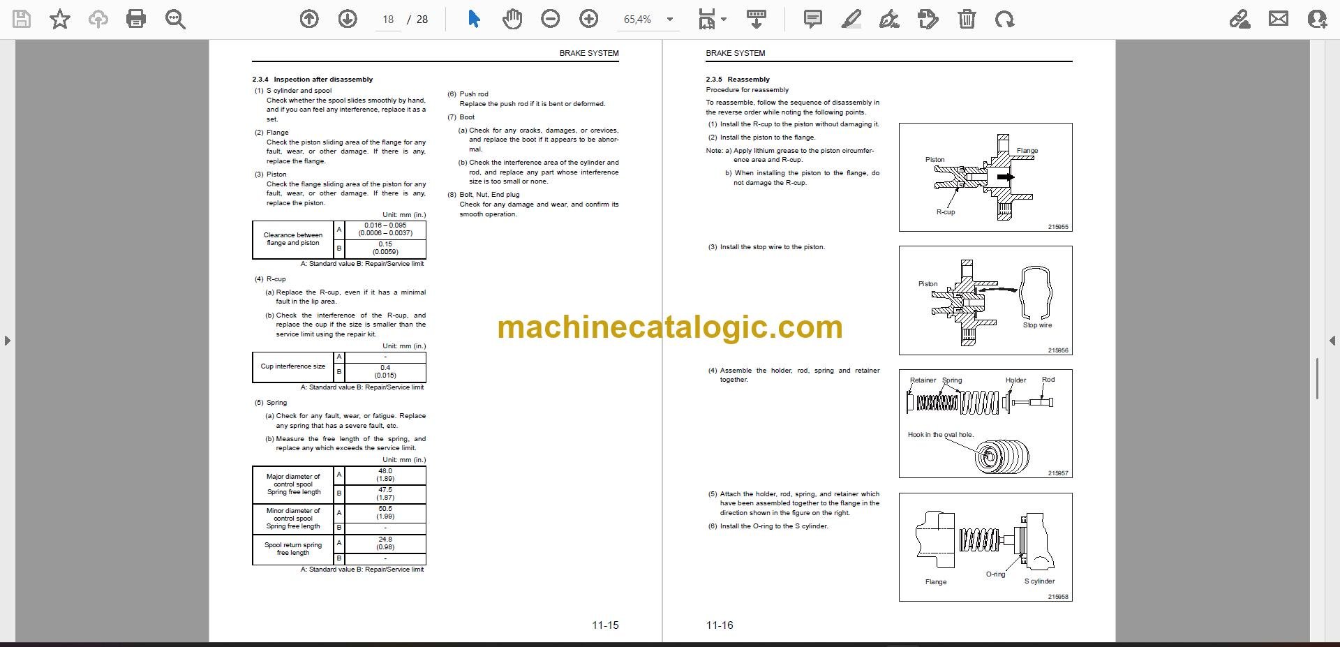Expand the left navigation pane arrow
The image size is (1340, 647).
7,341
